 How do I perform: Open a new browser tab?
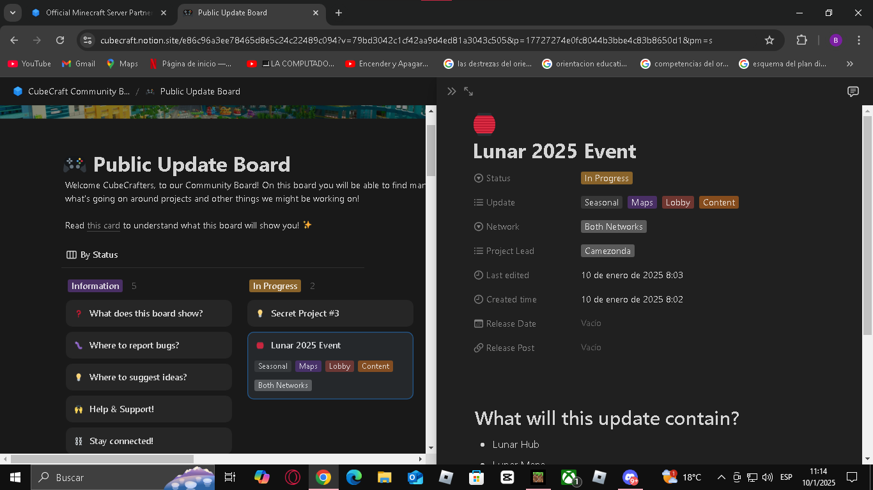tap(339, 13)
